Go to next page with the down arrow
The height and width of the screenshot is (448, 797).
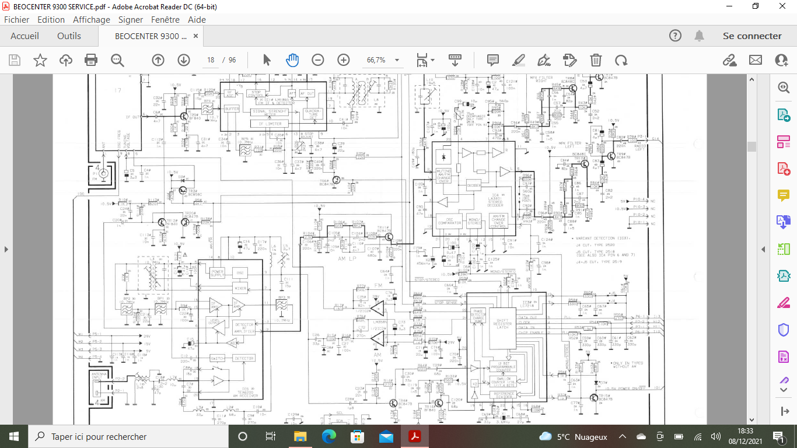(184, 60)
